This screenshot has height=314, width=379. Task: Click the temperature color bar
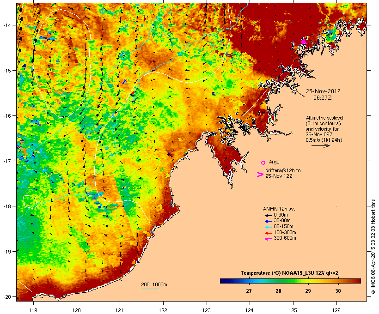(x=290, y=281)
